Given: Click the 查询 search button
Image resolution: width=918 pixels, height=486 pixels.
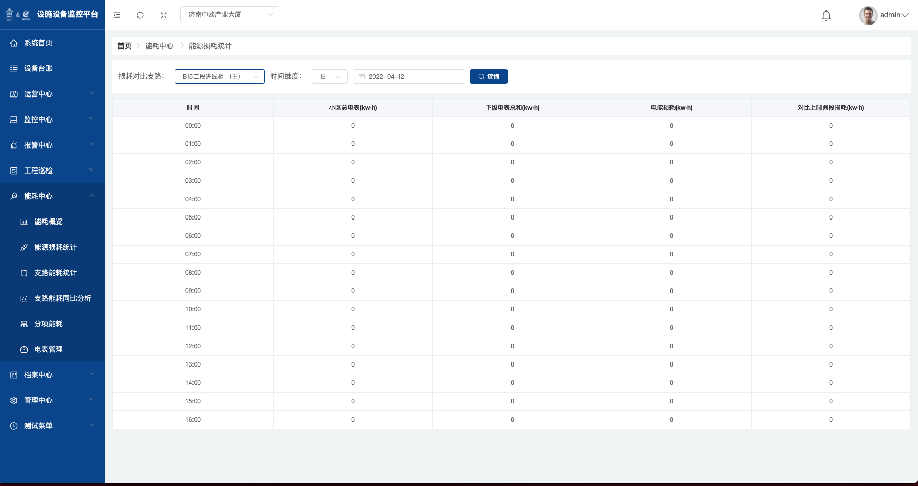Looking at the screenshot, I should 489,77.
